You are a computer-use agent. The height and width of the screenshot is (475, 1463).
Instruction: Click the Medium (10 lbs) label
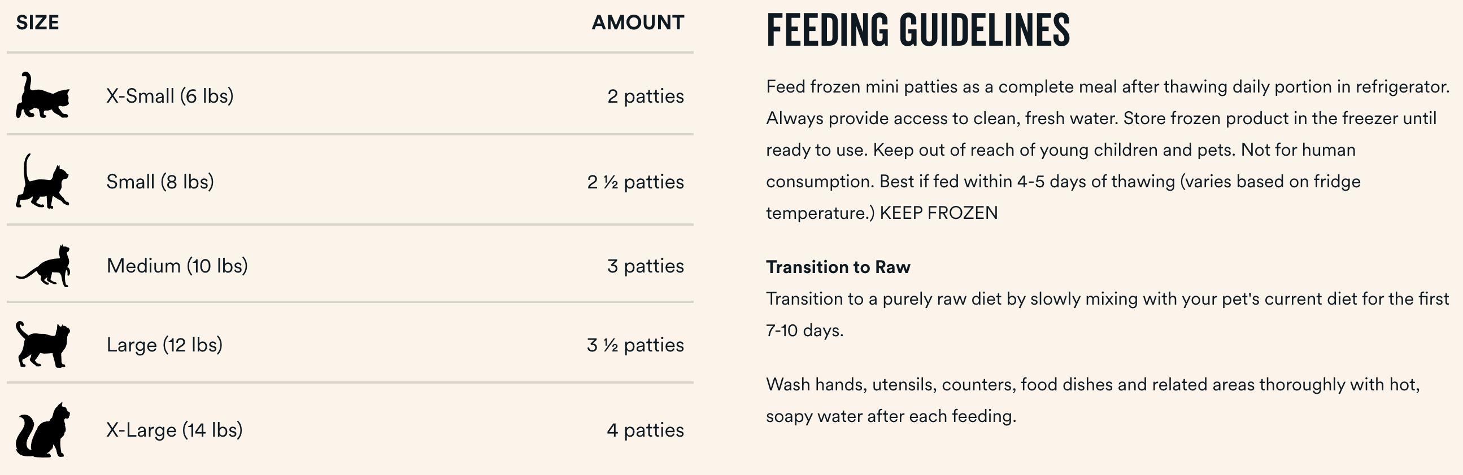tap(177, 266)
